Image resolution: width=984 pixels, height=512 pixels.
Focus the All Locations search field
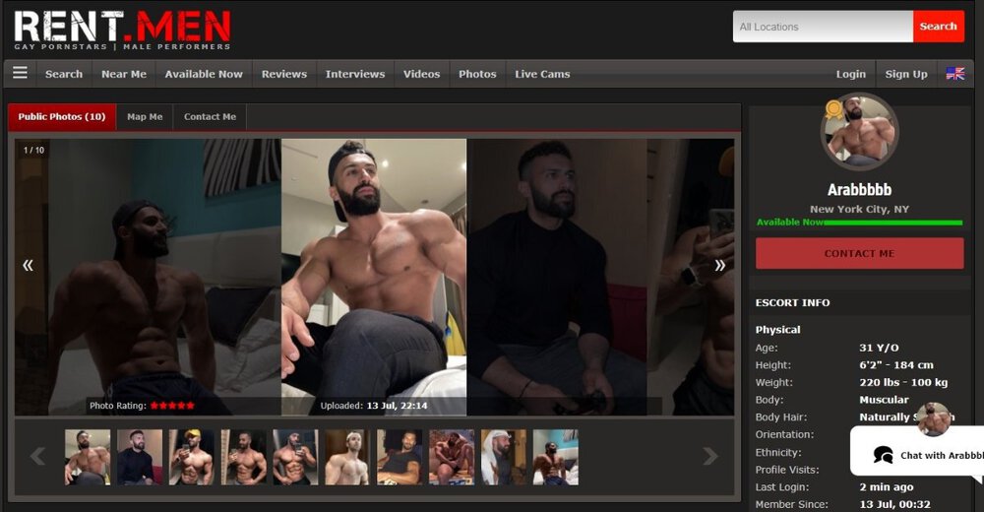823,27
